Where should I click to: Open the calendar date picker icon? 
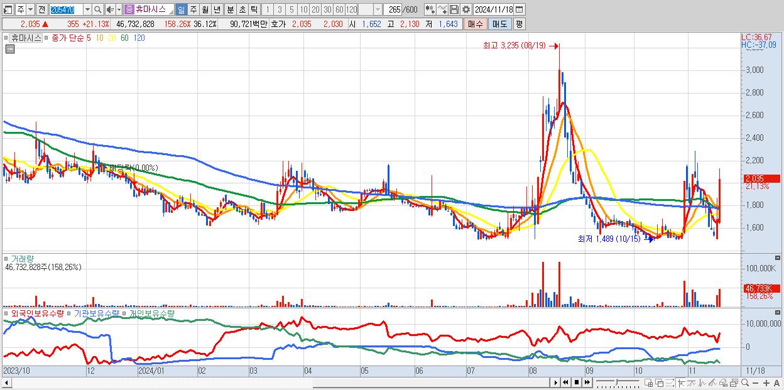coord(521,9)
